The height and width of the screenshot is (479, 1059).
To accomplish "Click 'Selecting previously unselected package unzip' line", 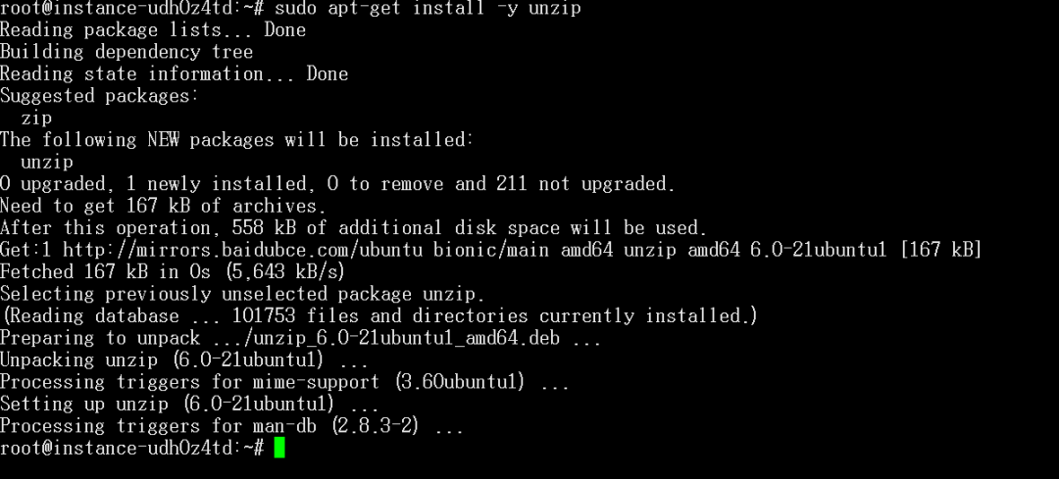I will (x=242, y=294).
